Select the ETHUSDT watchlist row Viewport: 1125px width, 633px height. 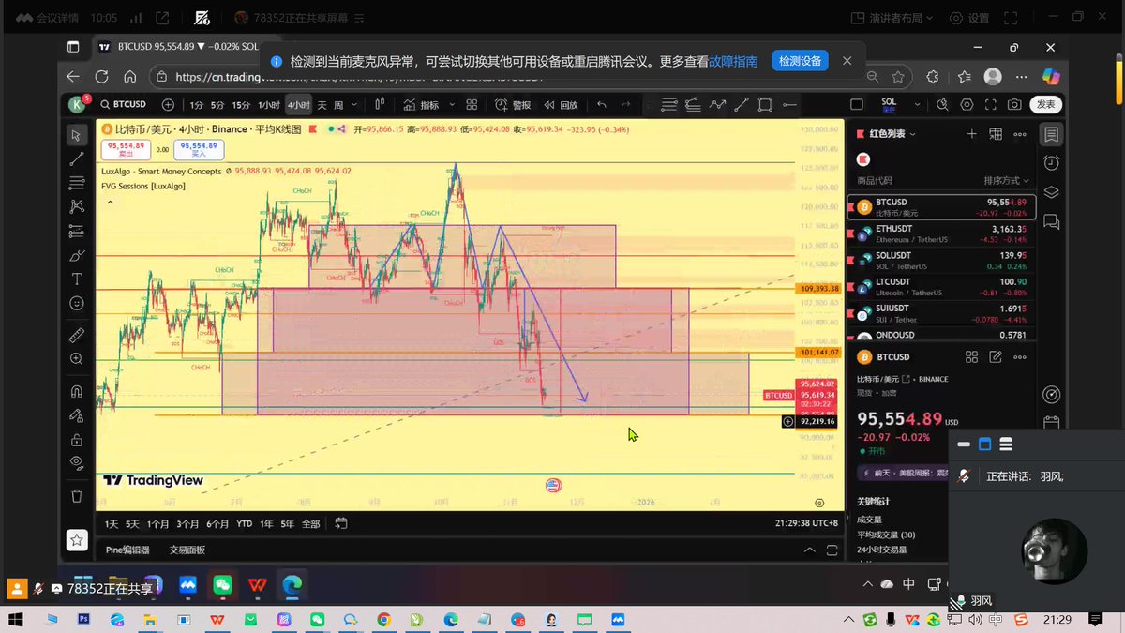pyautogui.click(x=939, y=233)
